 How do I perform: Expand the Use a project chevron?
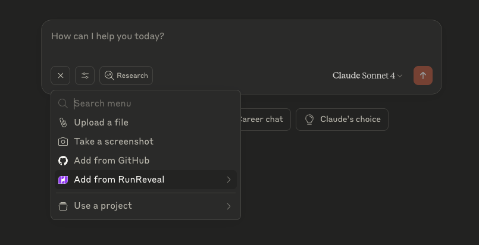[x=228, y=206]
